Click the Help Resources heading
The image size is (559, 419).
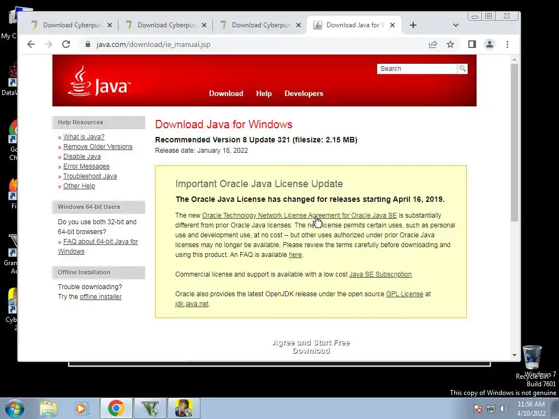coord(81,122)
